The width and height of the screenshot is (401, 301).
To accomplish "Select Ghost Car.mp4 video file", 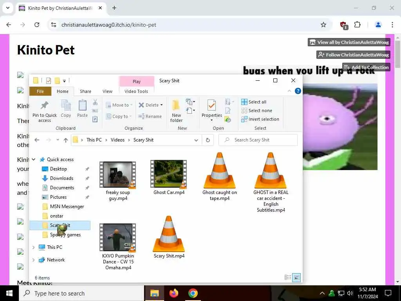I will (x=169, y=177).
